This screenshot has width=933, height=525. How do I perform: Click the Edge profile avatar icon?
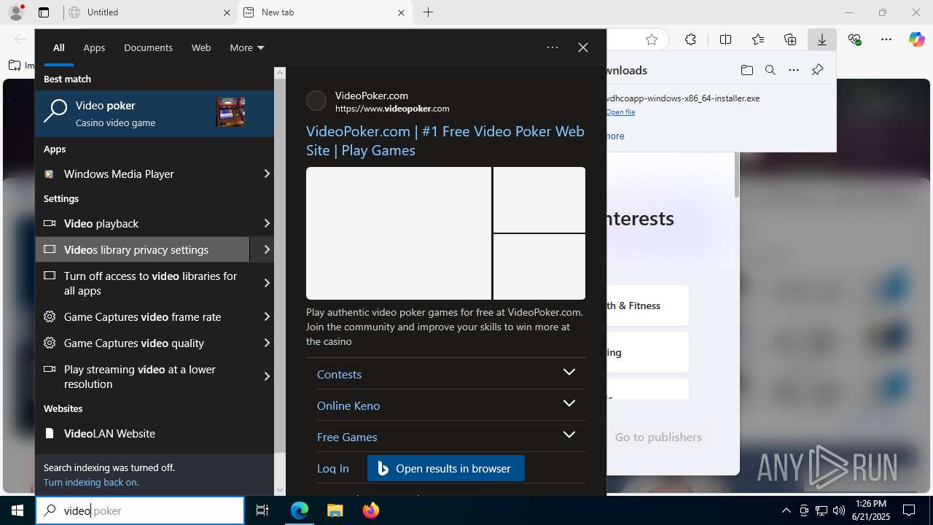16,12
